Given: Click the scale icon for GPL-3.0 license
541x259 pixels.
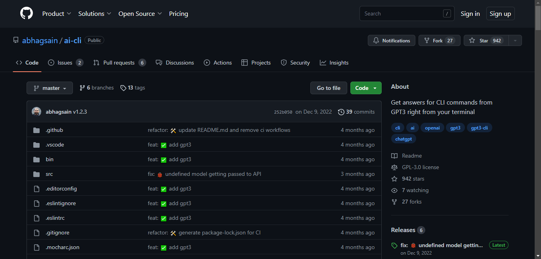Looking at the screenshot, I should 394,168.
